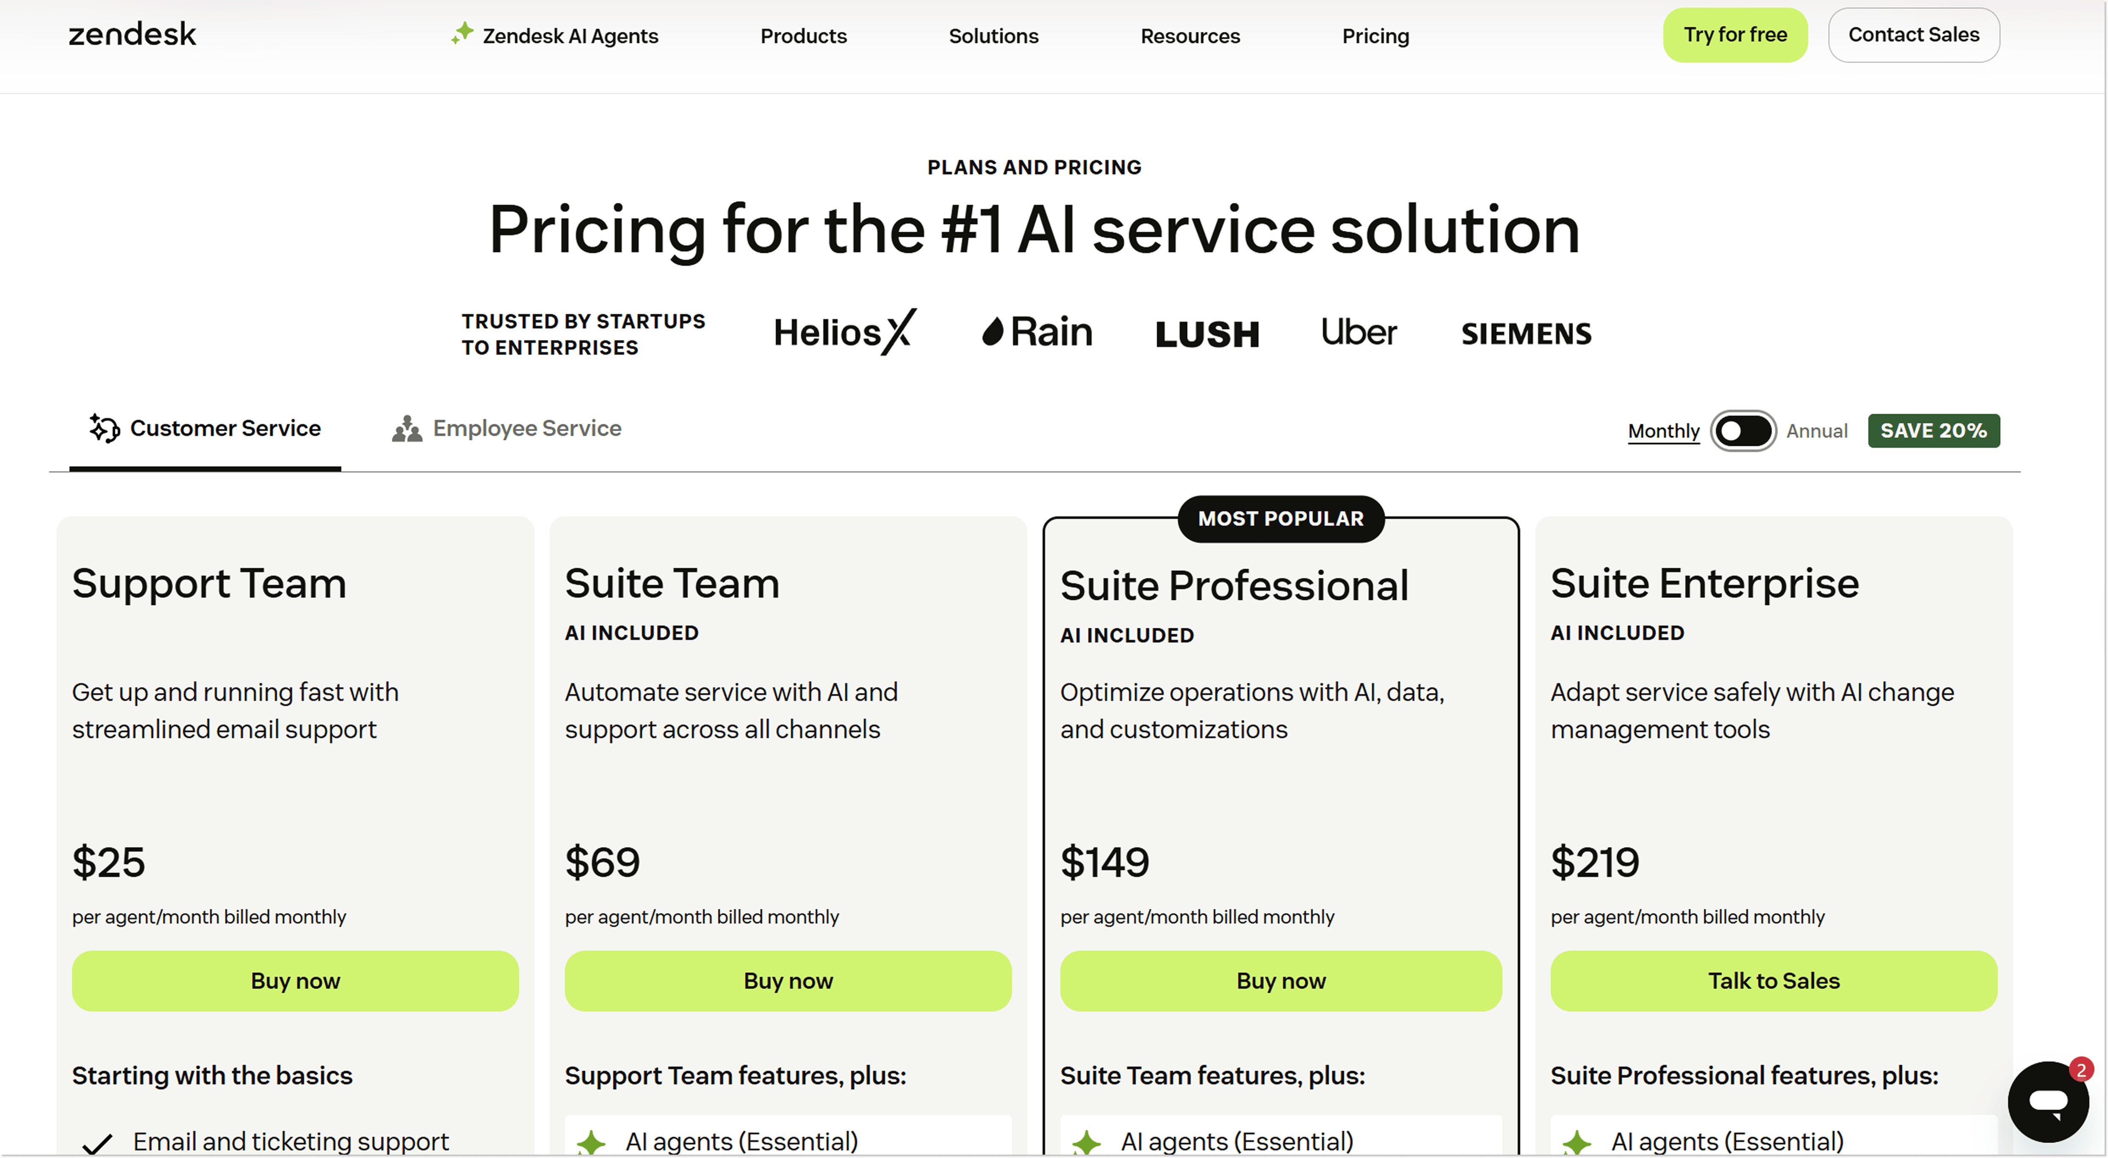
Task: Click the HeliosX logo
Action: click(x=844, y=332)
